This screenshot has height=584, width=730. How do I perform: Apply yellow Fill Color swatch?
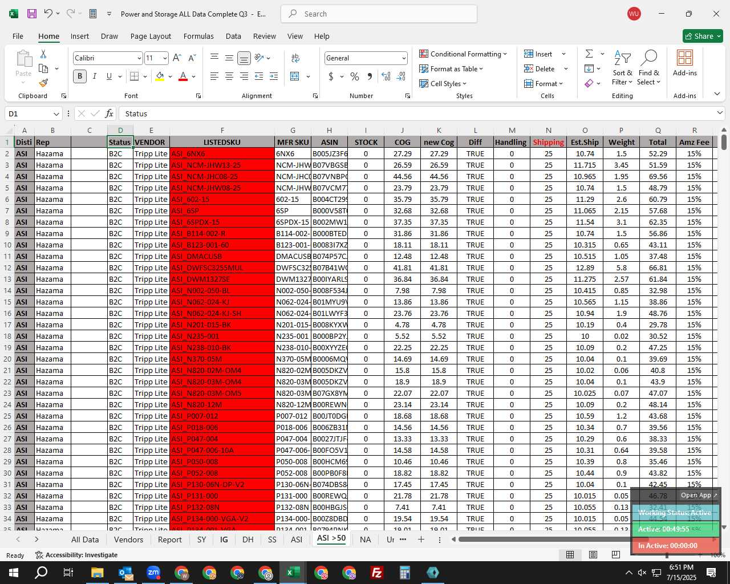160,76
